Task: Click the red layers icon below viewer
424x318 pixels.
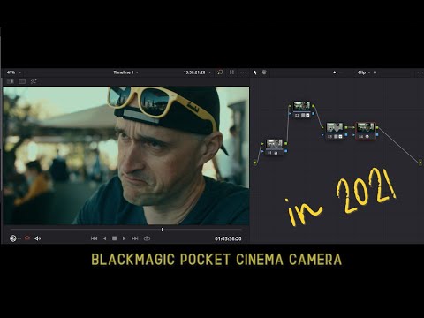Action: click(27, 238)
